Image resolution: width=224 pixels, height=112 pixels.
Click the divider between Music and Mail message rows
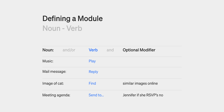coord(112,67)
